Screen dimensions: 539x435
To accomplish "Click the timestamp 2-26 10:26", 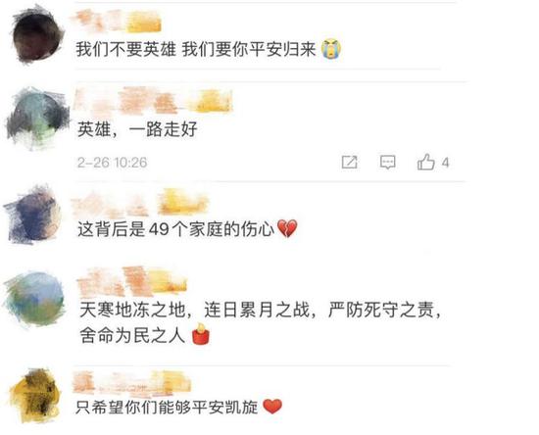I will coord(112,163).
